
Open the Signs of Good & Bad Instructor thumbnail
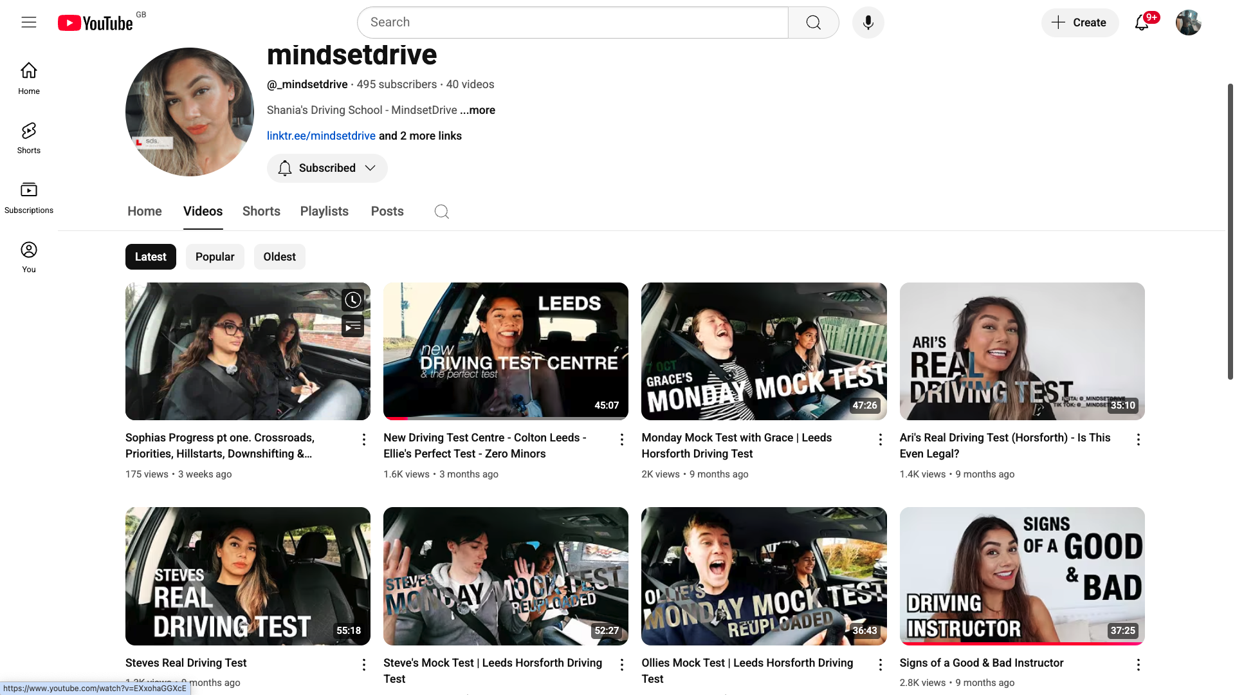1021,576
